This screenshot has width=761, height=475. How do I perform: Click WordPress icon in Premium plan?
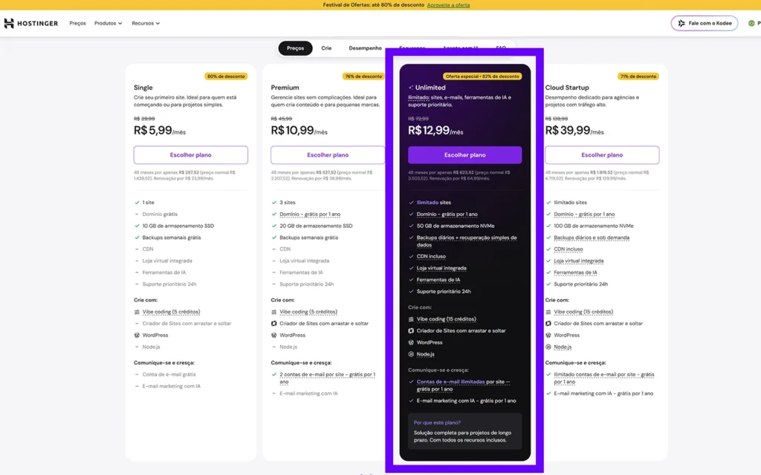[273, 335]
